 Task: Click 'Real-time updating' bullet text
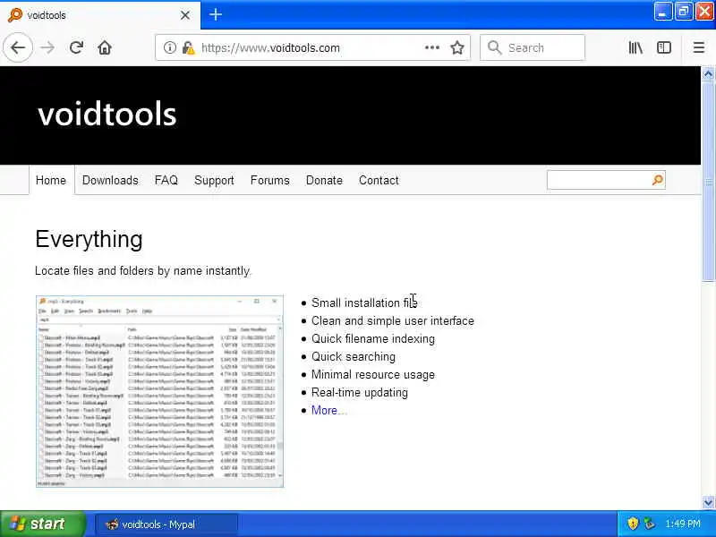point(360,392)
